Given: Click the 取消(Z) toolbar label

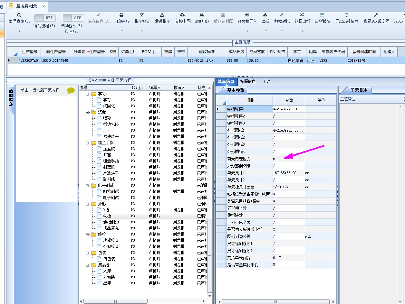Looking at the screenshot, I should click(72, 31).
